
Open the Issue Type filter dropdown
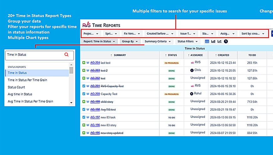pyautogui.click(x=188, y=34)
